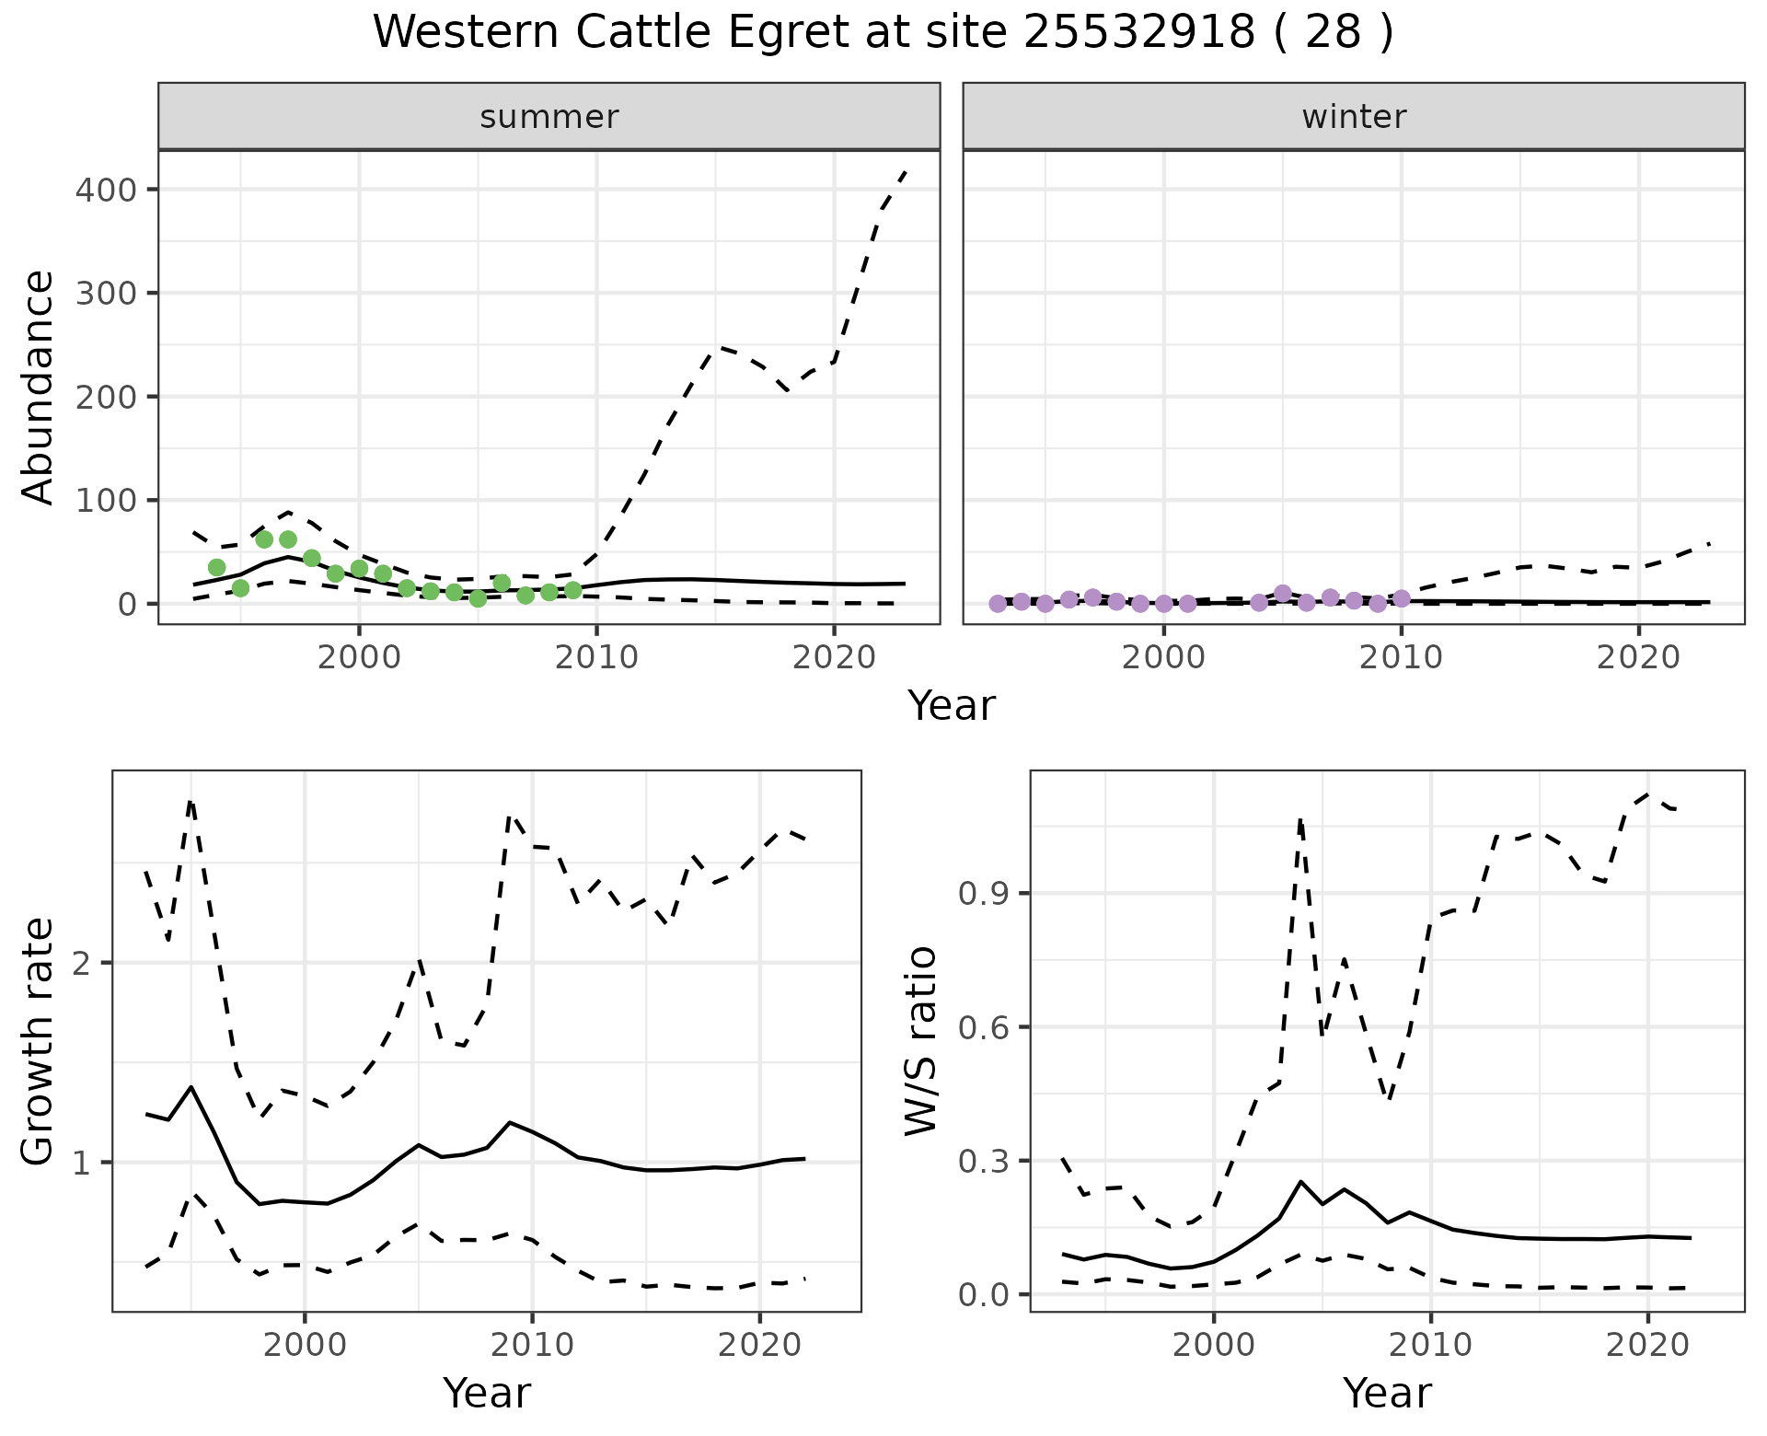This screenshot has width=1767, height=1436.
Task: Click the rightmost green point in summer panel
Action: [572, 590]
